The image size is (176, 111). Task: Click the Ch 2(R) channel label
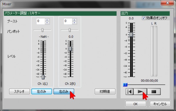[70, 84]
